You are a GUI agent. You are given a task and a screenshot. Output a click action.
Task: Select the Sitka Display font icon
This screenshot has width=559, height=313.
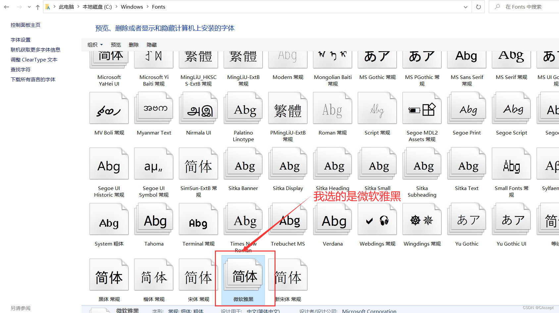[288, 164]
